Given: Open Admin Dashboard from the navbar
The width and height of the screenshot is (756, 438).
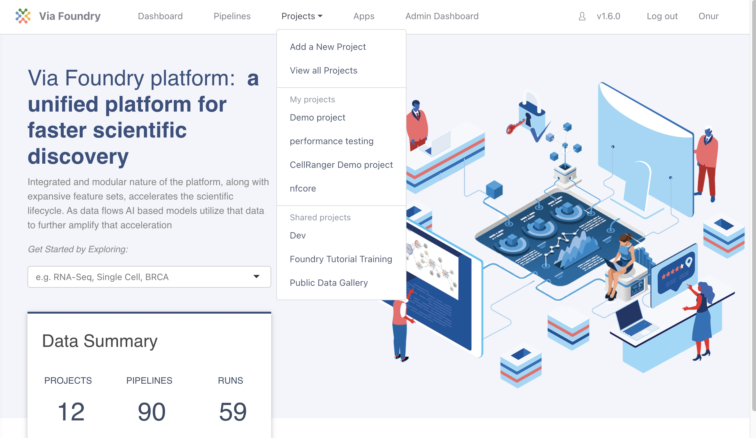Looking at the screenshot, I should (x=442, y=16).
